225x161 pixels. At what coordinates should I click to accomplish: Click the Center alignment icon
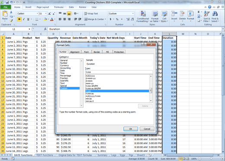(x=64, y=19)
